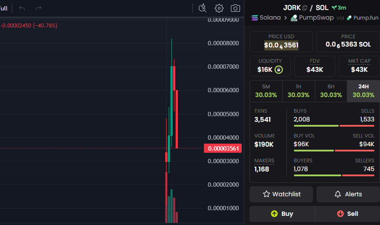Image resolution: width=380 pixels, height=225 pixels.
Task: Click the liquidity lock icon
Action: pos(279,70)
